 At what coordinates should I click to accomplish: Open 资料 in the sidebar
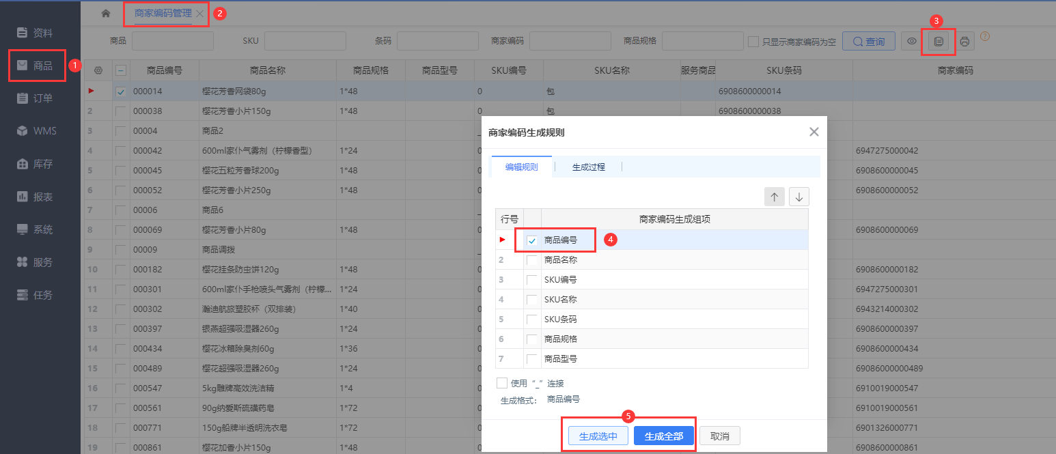pyautogui.click(x=36, y=33)
